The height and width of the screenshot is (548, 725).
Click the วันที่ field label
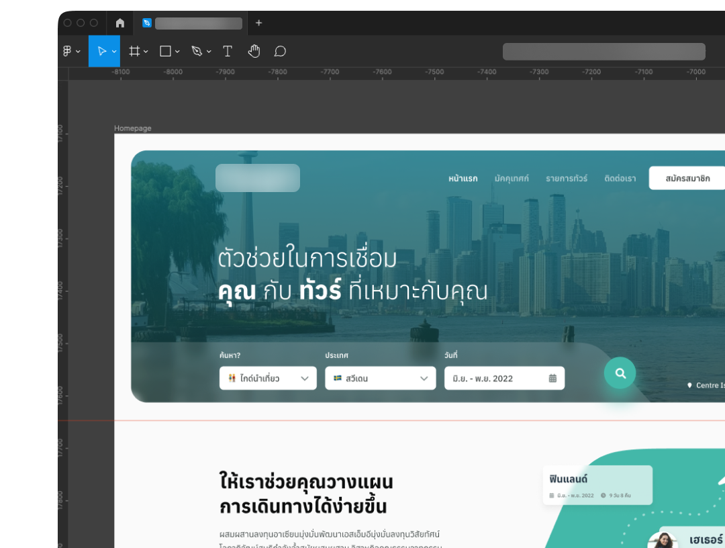click(451, 355)
